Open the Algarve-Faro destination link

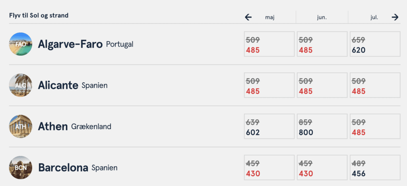pos(70,44)
